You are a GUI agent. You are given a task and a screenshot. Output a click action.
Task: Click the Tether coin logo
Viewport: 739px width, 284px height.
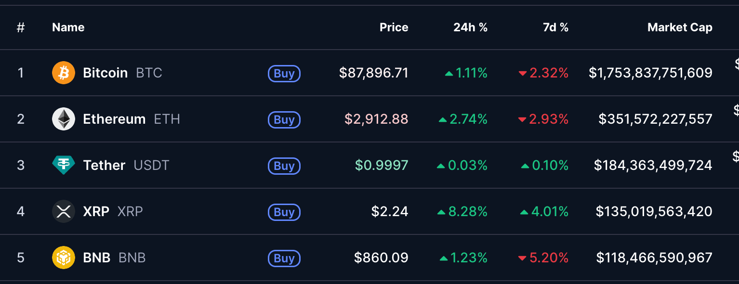pos(63,165)
